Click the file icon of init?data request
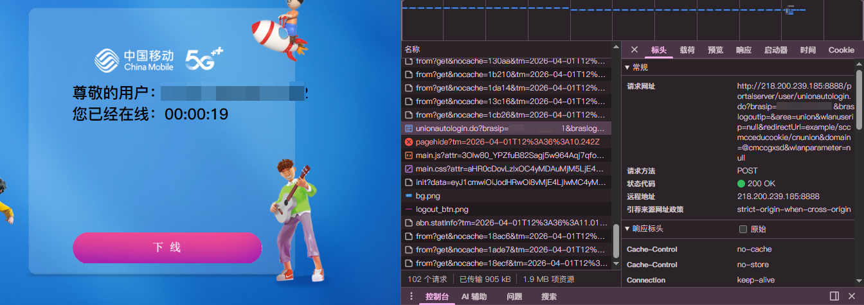The height and width of the screenshot is (305, 864). coord(408,182)
